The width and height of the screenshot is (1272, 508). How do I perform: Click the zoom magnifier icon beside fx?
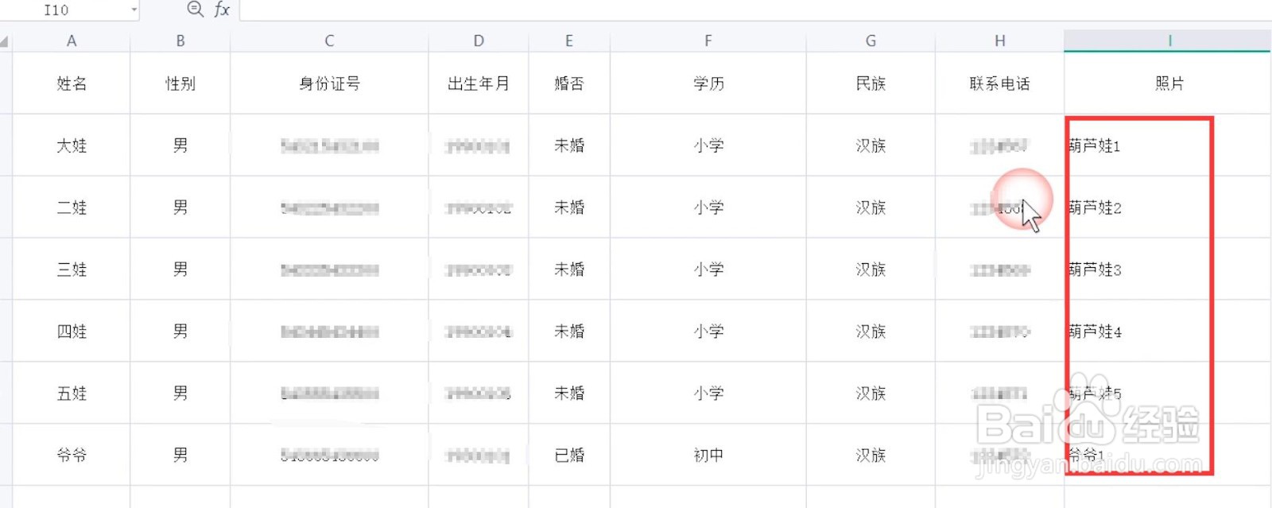(x=195, y=10)
